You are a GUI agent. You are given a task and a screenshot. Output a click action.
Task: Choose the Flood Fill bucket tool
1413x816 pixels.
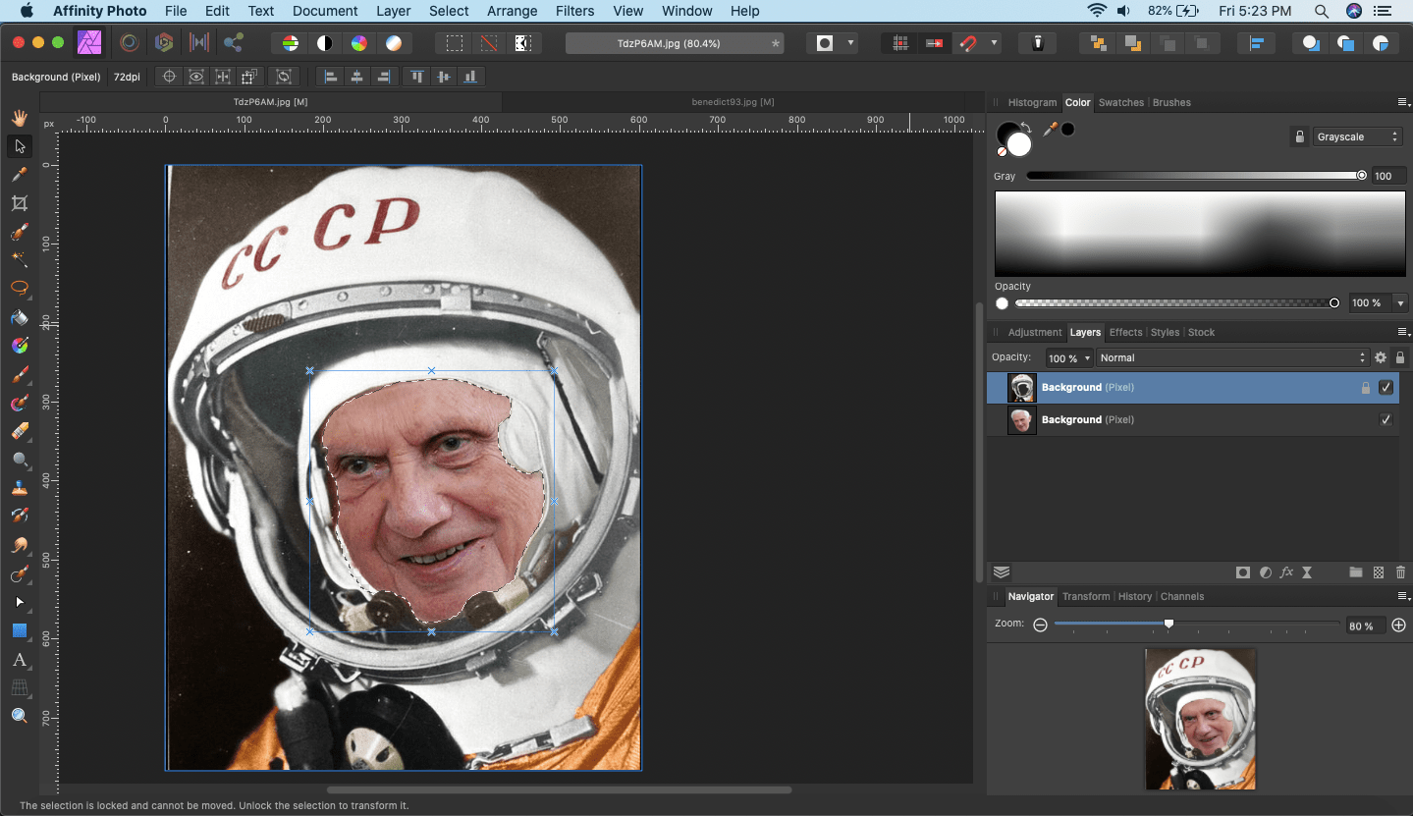coord(19,317)
